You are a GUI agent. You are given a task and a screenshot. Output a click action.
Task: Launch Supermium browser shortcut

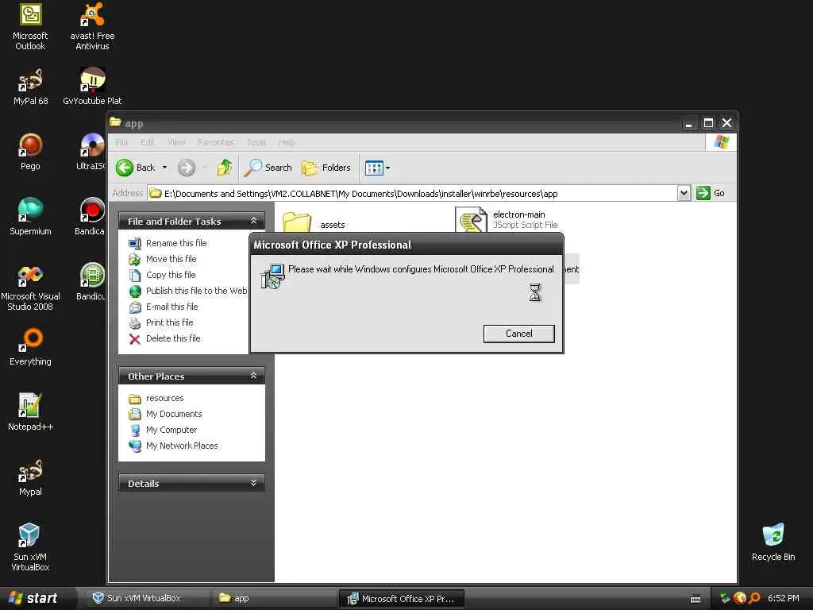[30, 217]
